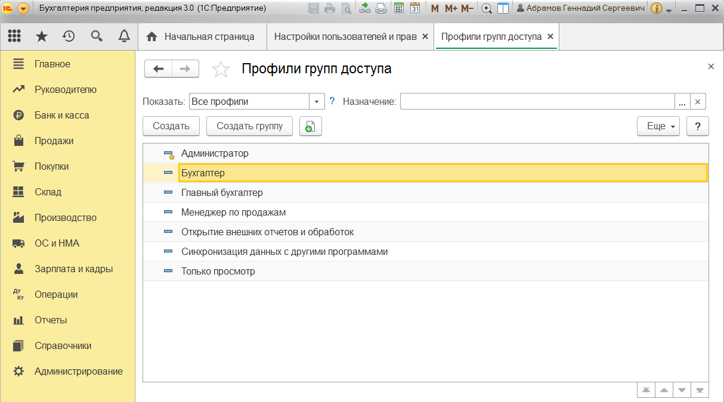Go back with the left arrow button
The image size is (724, 402).
[x=158, y=69]
